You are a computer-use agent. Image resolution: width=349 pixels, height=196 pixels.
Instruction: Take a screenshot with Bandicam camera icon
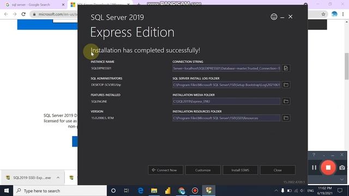(342, 168)
